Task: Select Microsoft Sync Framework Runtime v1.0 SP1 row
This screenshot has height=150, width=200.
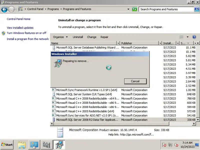Action: point(123,90)
